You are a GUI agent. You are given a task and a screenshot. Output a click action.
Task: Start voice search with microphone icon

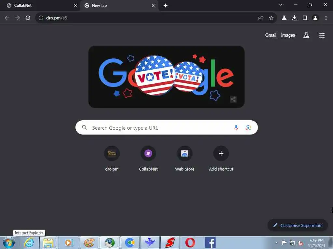click(x=236, y=127)
